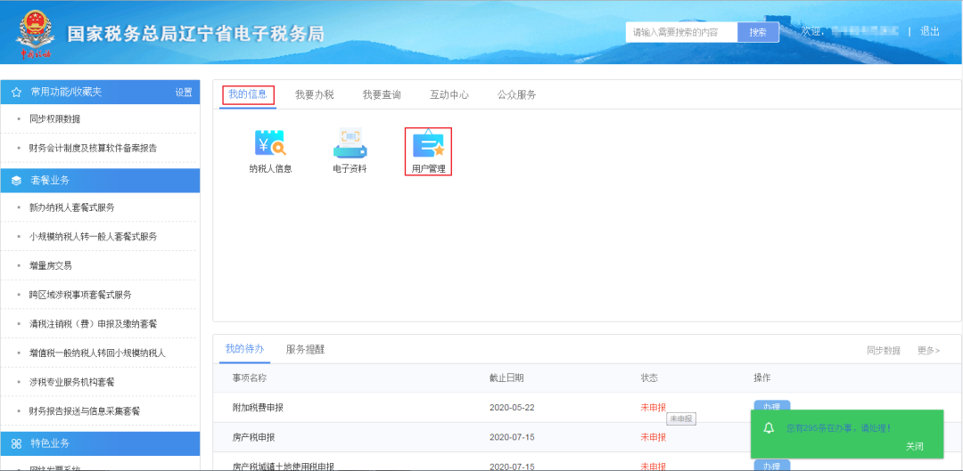Open the 纳税人信息 icon
This screenshot has width=963, height=471.
point(271,142)
